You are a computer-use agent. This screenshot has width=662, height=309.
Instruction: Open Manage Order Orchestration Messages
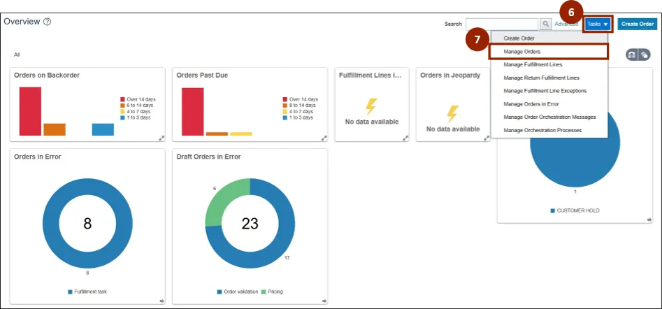click(549, 117)
